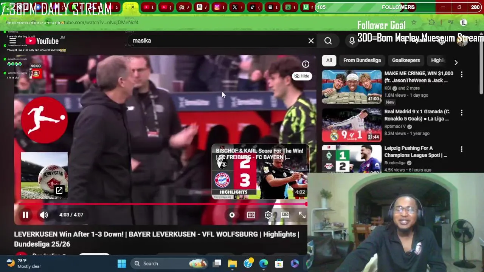Switch to the first YouTube browser tab

point(148,7)
